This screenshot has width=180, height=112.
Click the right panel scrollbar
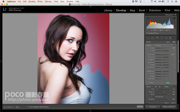point(178,56)
